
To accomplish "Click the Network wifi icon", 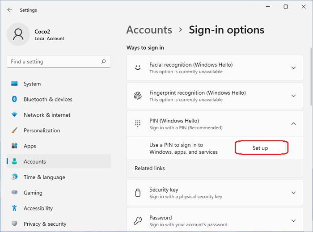I will (14, 115).
